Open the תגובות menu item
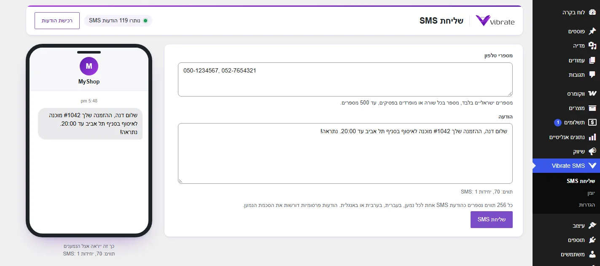Image resolution: width=600 pixels, height=266 pixels. pos(577,75)
